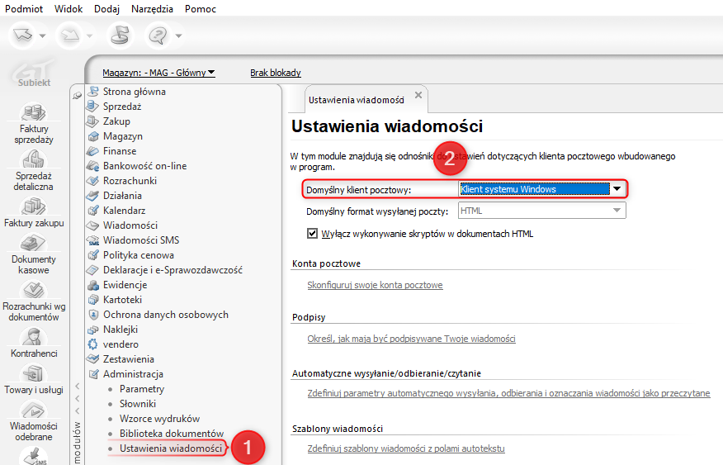Screen dimensions: 723x465
Task: Collapse the Administracja tree node
Action: [93, 374]
